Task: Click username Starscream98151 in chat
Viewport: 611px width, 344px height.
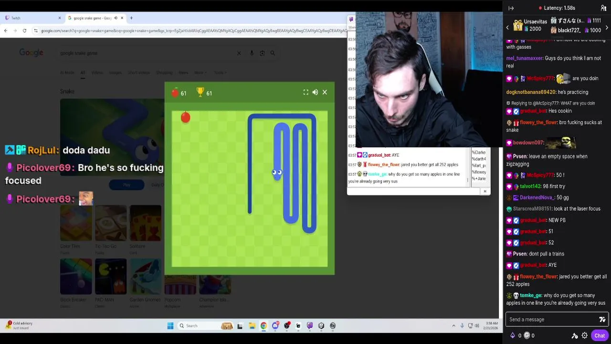Action: (x=532, y=209)
